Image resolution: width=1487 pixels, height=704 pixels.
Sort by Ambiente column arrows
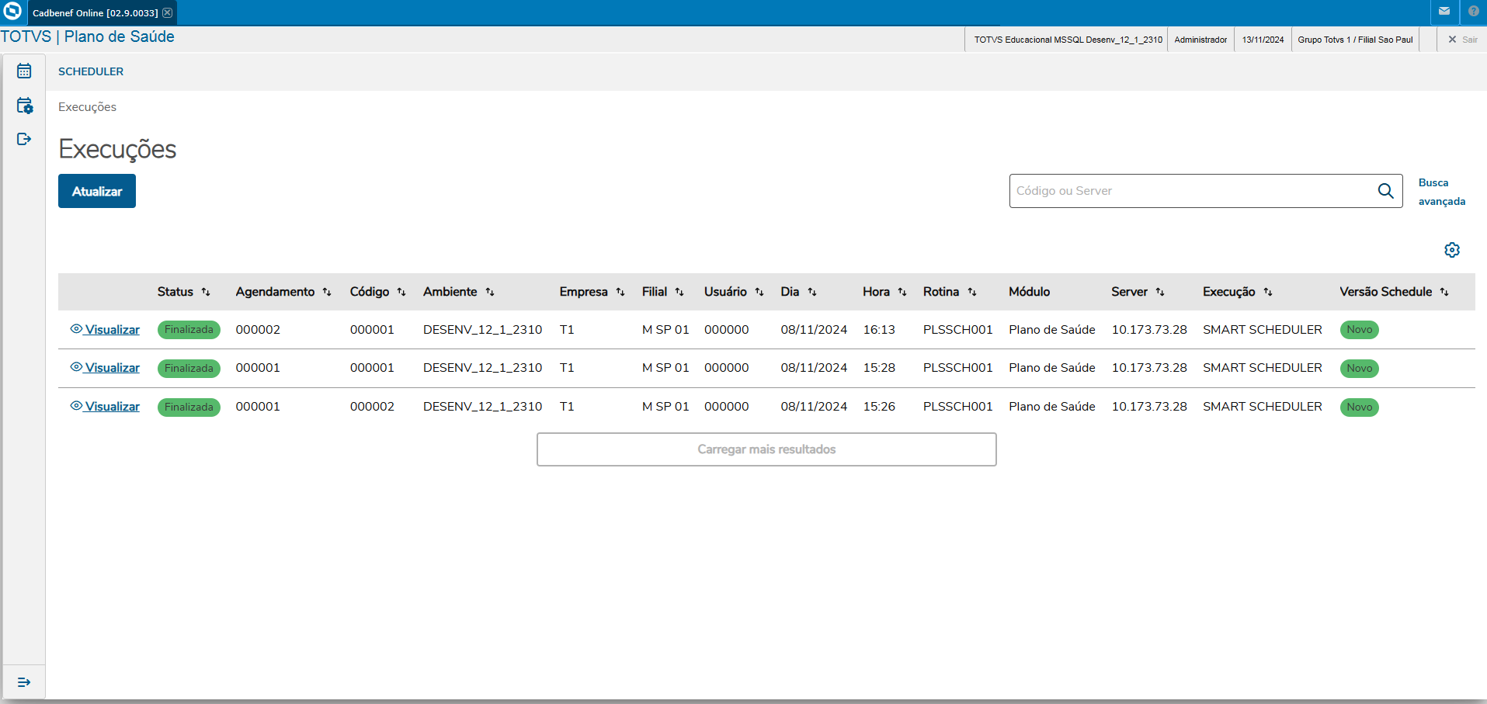[x=490, y=292]
